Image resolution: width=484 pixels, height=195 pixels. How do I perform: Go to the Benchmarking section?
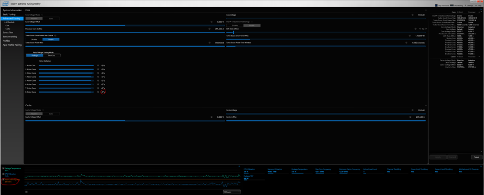[10, 36]
